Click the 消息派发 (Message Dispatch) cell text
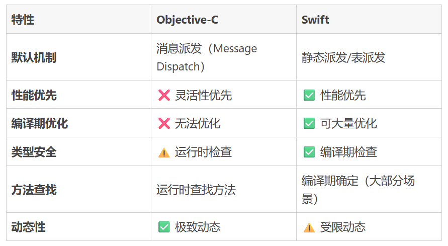 [x=206, y=57]
